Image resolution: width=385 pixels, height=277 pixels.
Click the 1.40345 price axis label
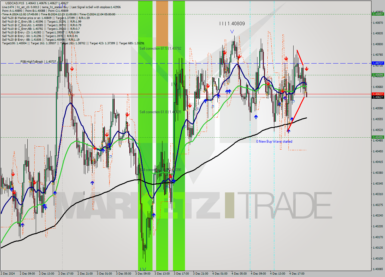378,183
